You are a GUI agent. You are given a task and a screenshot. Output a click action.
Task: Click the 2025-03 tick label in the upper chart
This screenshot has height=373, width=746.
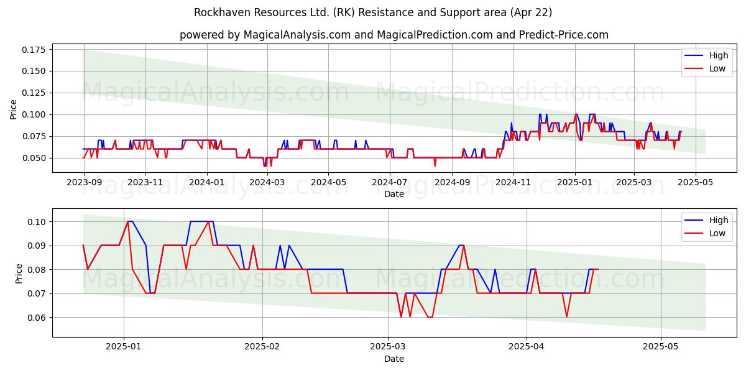[x=634, y=182]
